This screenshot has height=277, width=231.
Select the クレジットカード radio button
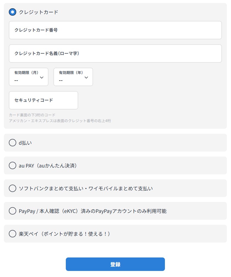(12, 12)
